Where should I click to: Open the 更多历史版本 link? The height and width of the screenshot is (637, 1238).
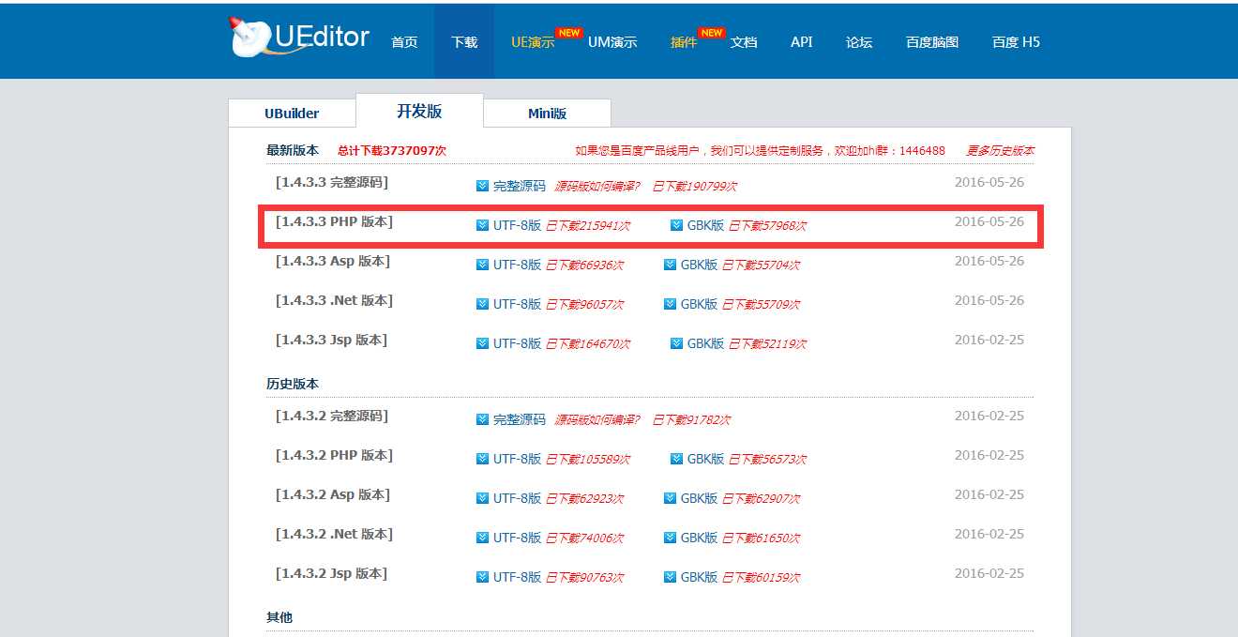[x=1001, y=150]
